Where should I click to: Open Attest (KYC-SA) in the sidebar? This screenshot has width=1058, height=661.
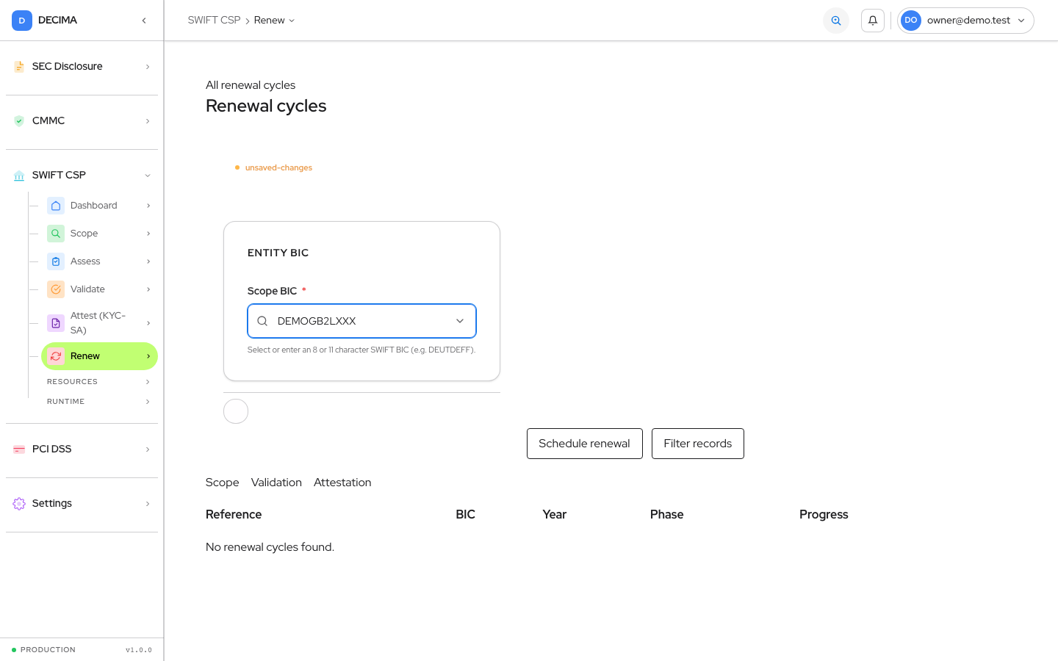(99, 323)
